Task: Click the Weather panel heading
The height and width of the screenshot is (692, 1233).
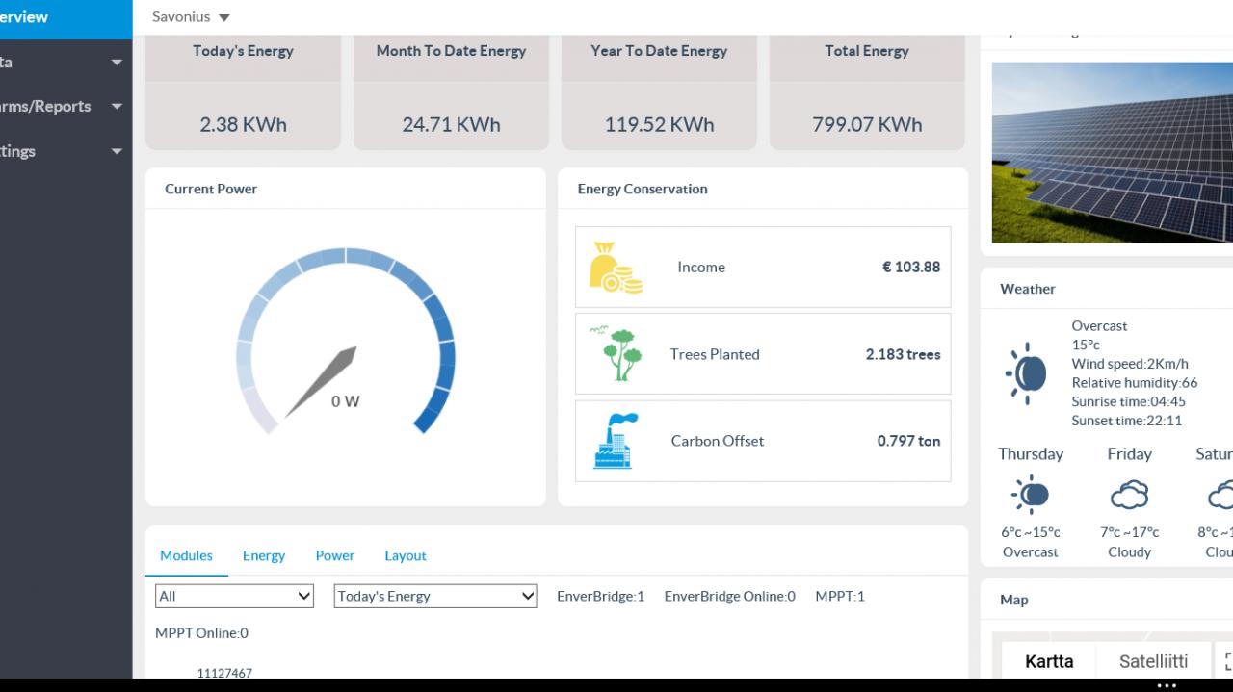Action: click(1028, 289)
